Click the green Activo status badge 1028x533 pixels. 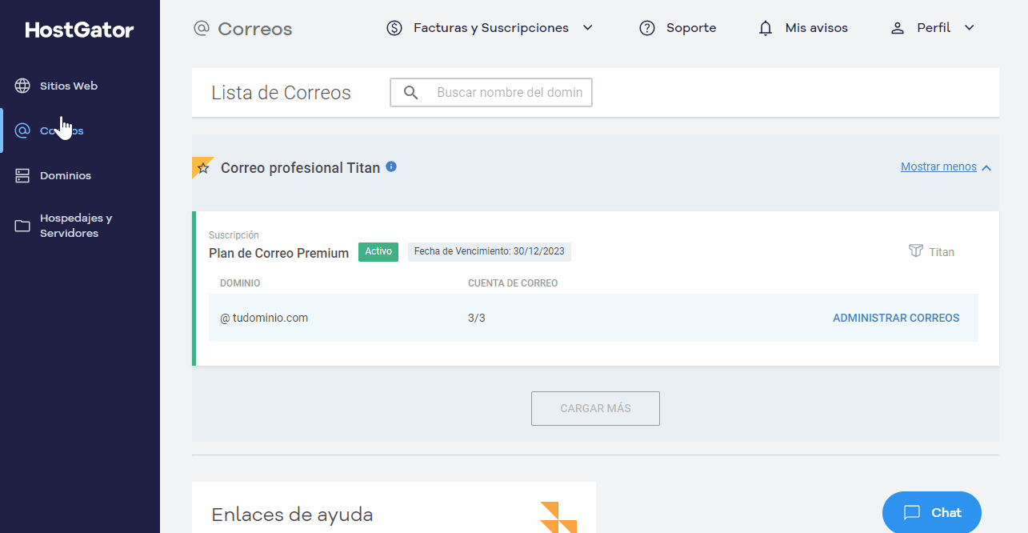[378, 251]
